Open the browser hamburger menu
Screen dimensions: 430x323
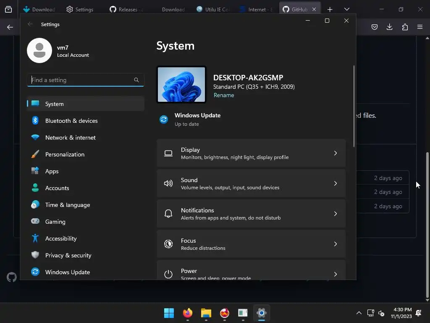(x=420, y=27)
